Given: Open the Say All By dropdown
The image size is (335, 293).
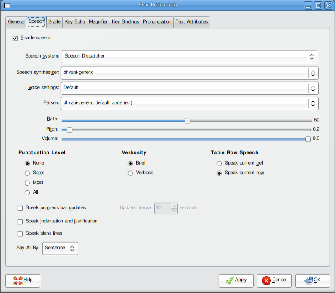Looking at the screenshot, I should (x=60, y=248).
